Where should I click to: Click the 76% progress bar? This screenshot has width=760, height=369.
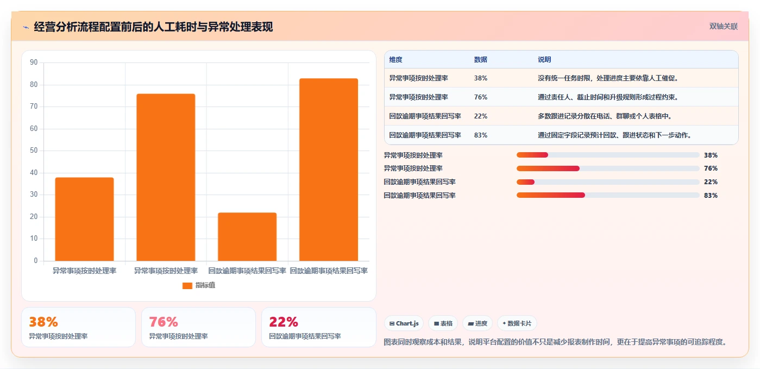608,168
